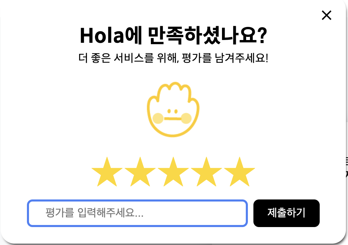Tap the mascot's left blush cheek

click(158, 118)
